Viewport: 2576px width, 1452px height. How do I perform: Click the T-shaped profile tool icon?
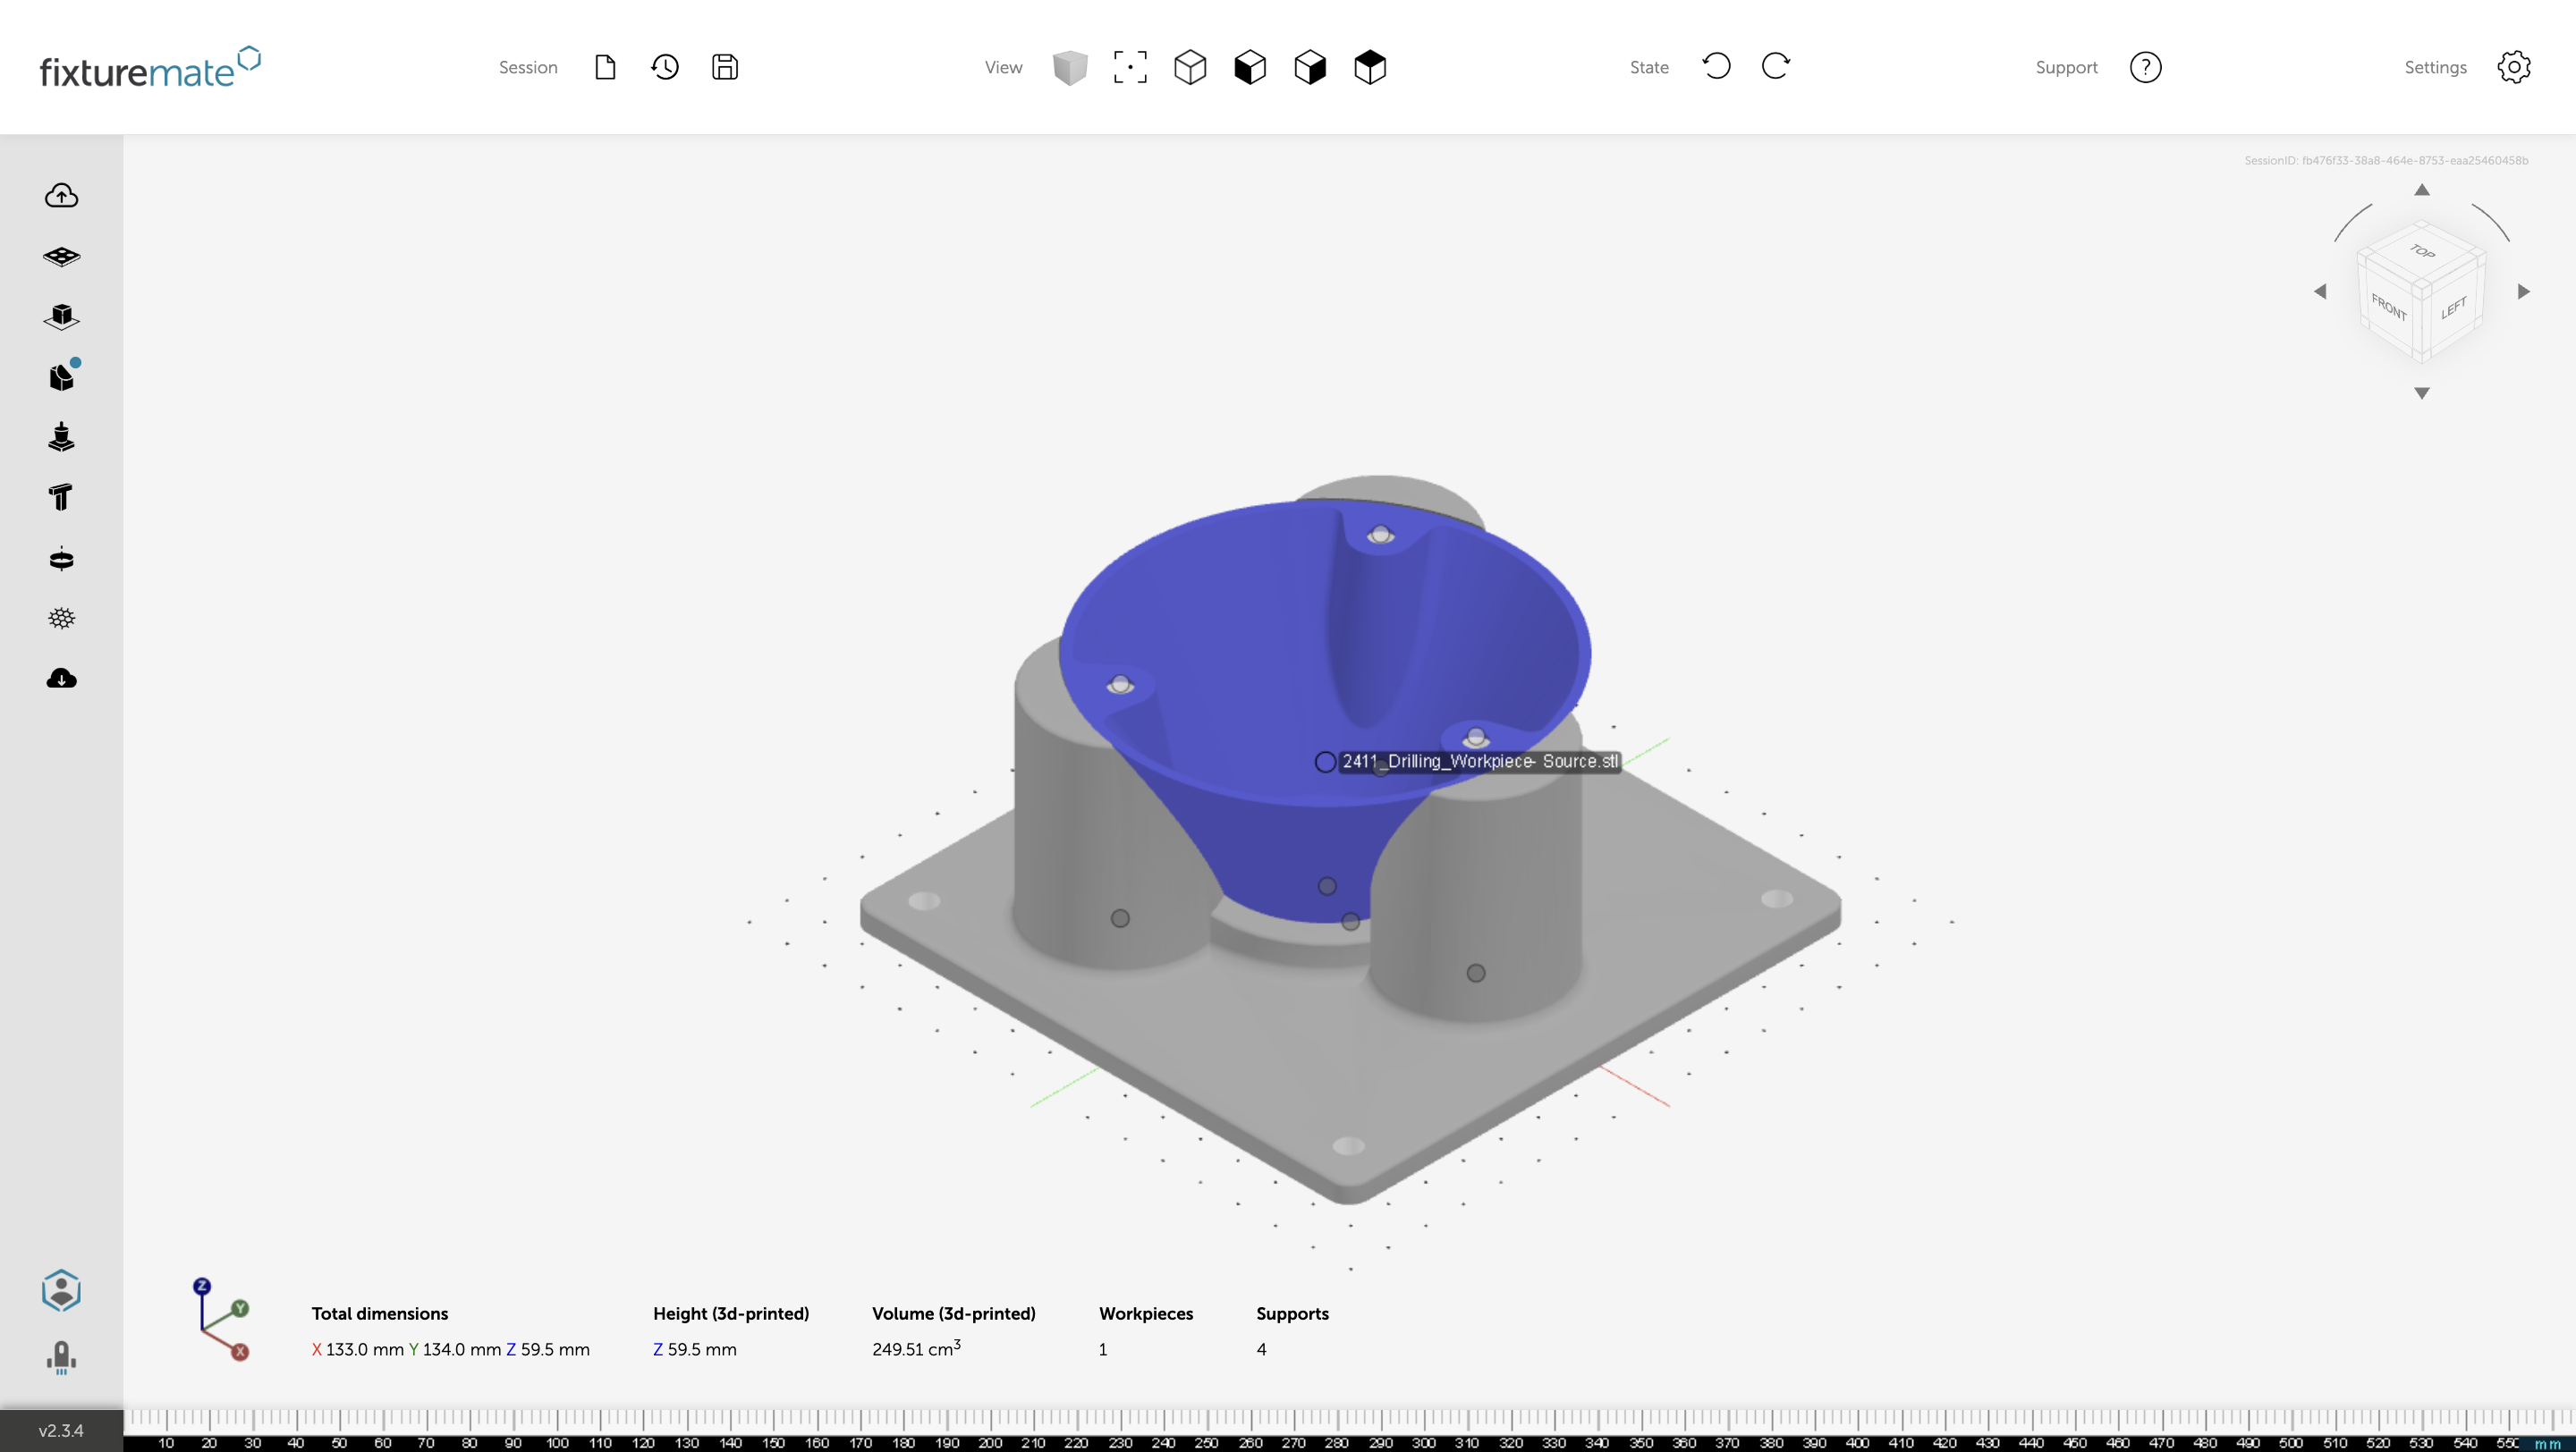[x=61, y=496]
